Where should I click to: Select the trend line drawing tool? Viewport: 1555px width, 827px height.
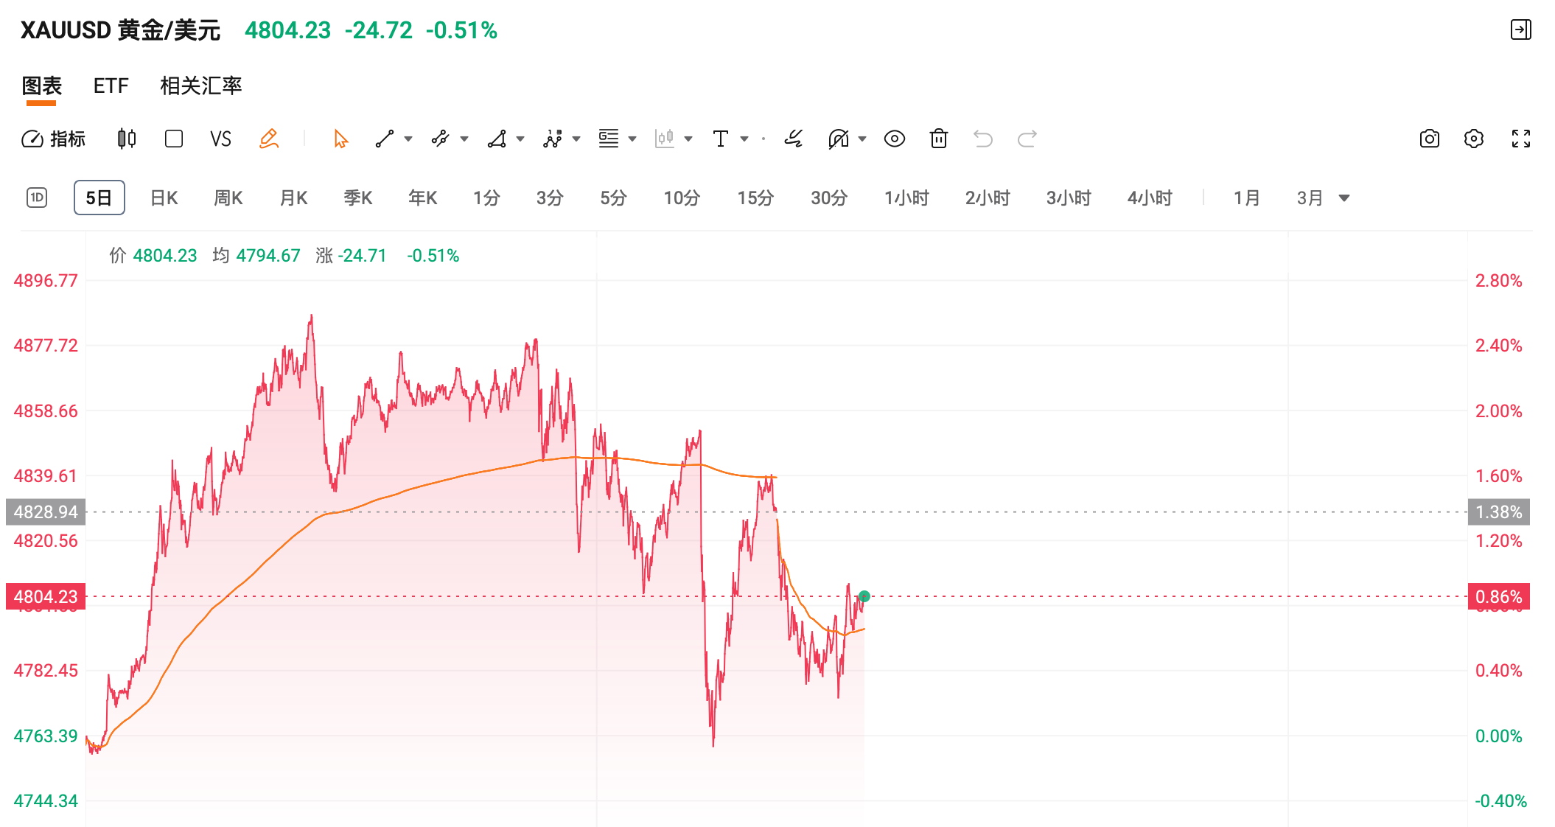pyautogui.click(x=385, y=139)
